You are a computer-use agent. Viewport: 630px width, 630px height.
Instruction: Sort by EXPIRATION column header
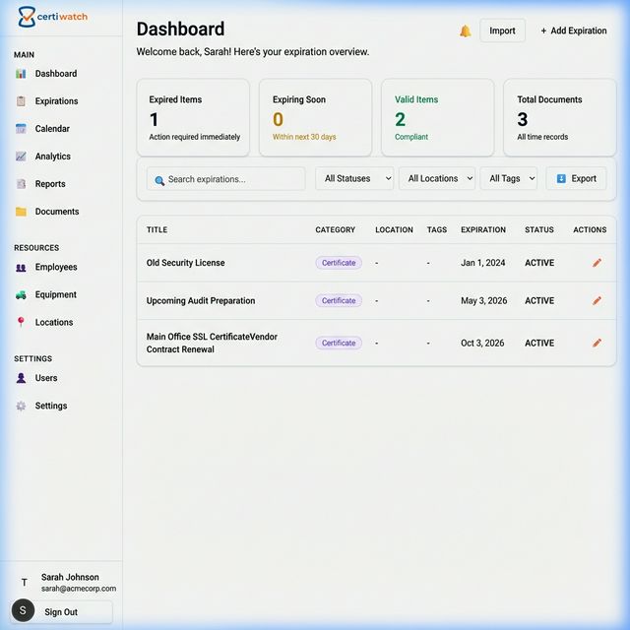[x=483, y=229]
